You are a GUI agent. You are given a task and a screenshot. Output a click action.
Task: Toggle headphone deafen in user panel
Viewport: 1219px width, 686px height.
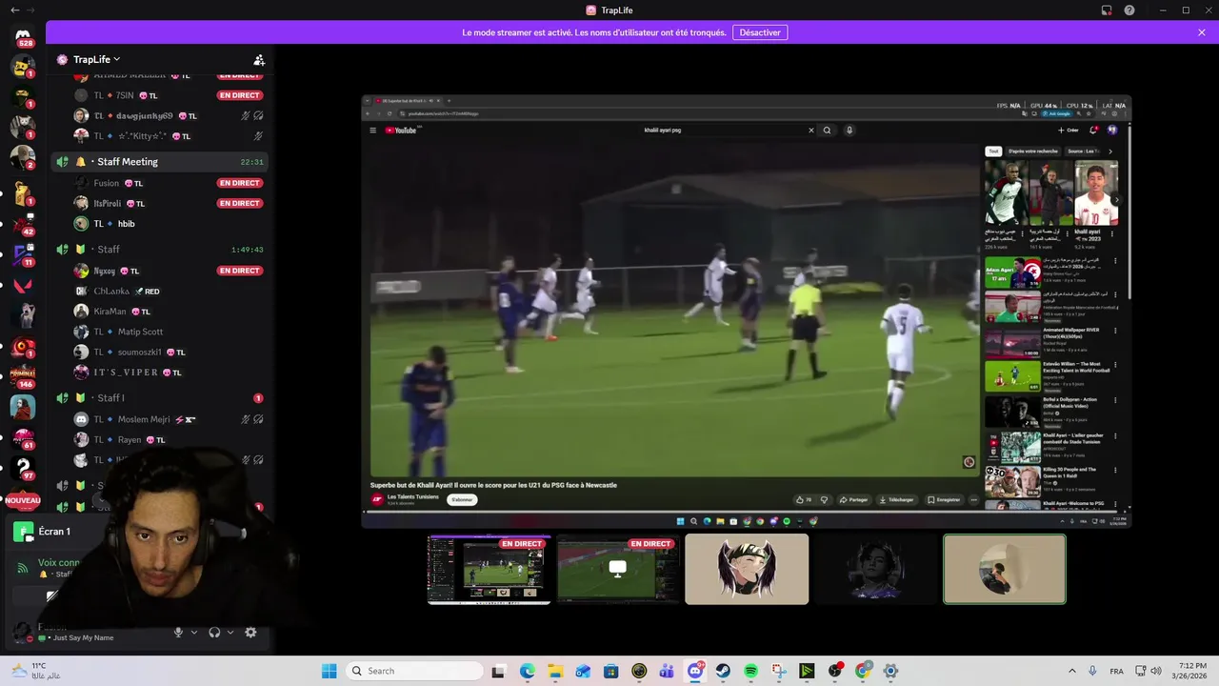click(214, 632)
